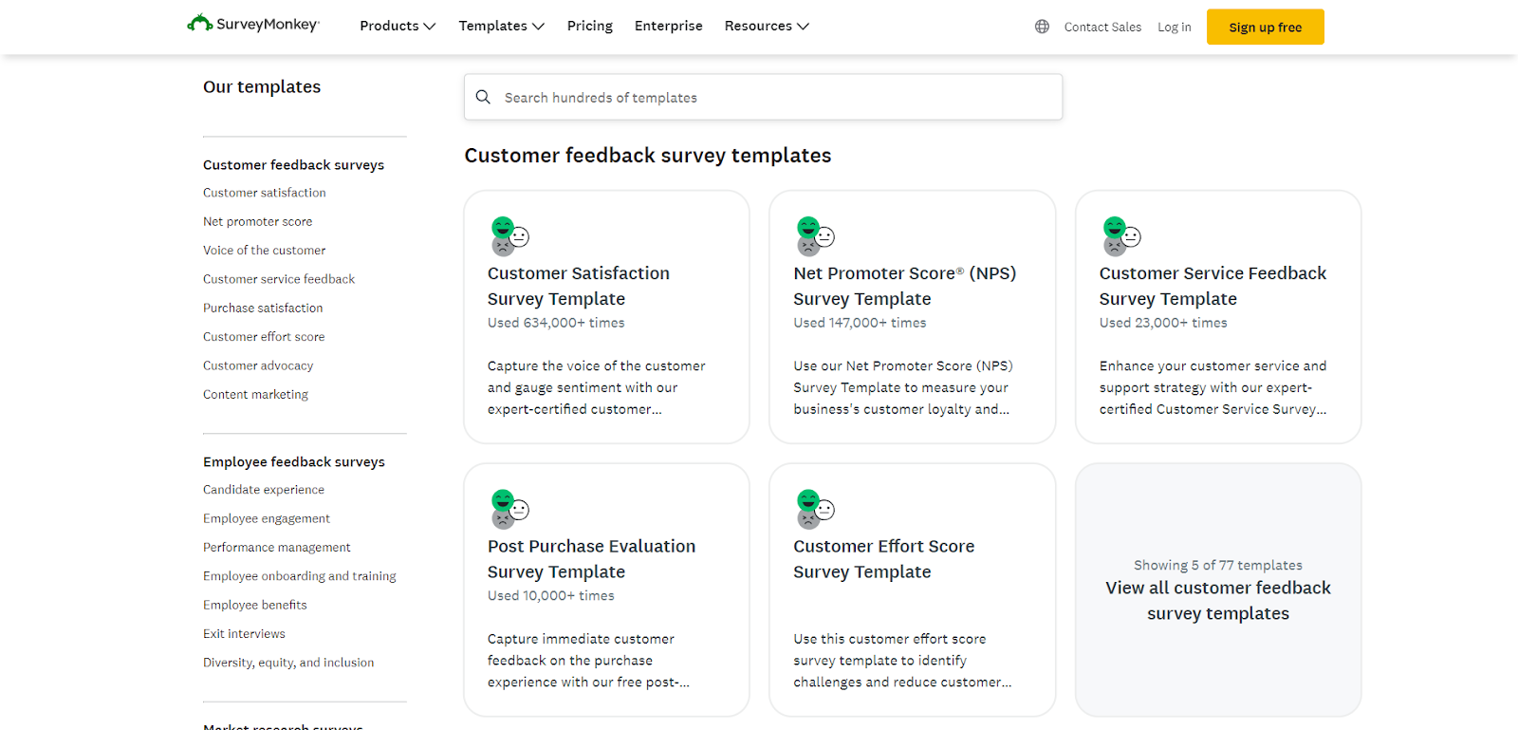View all customer feedback survey templates

[x=1218, y=601]
